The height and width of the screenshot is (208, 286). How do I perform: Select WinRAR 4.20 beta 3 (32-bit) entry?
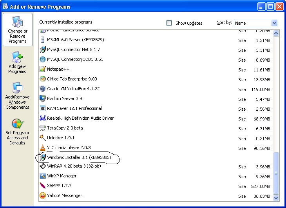pyautogui.click(x=155, y=166)
